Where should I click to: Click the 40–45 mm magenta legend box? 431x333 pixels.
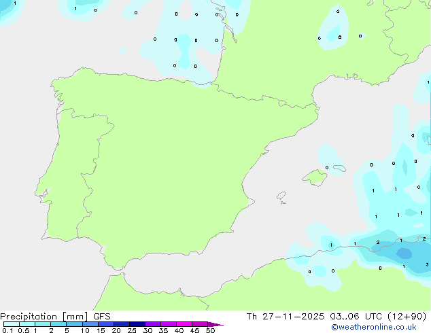[x=184, y=324]
